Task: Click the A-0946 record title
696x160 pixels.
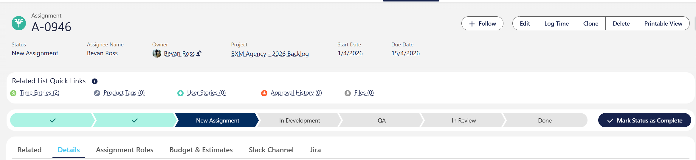Action: pyautogui.click(x=51, y=27)
